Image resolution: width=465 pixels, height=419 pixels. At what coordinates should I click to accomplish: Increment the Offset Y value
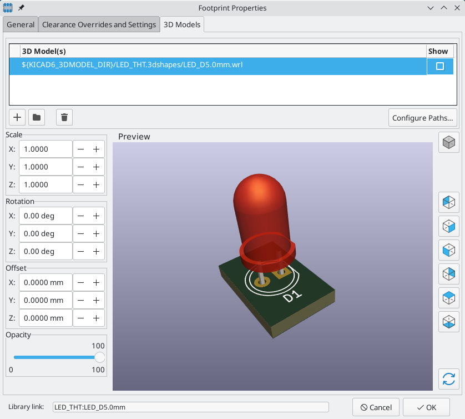[x=96, y=300]
